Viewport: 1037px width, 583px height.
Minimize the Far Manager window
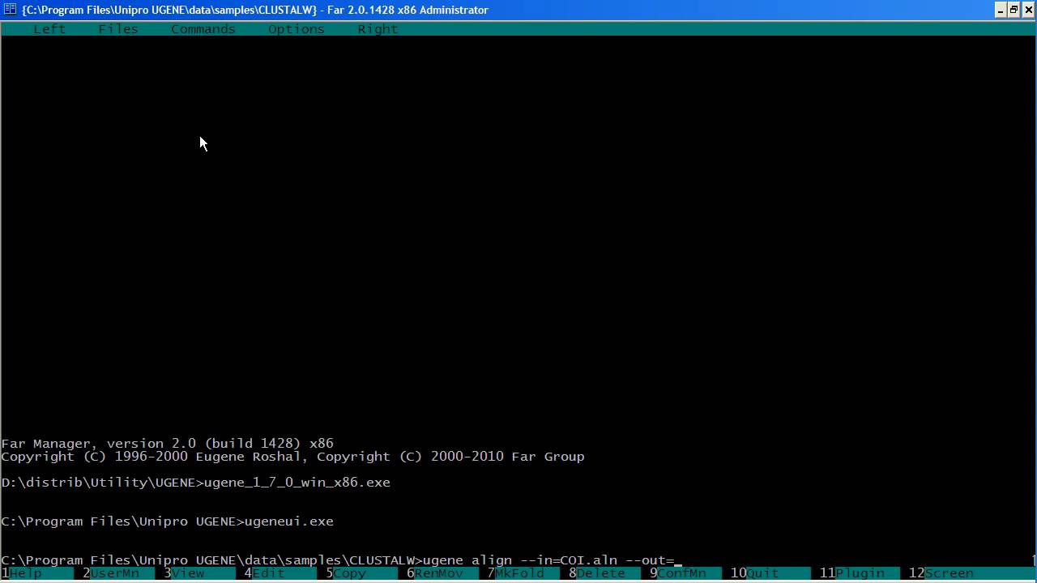coord(1001,10)
